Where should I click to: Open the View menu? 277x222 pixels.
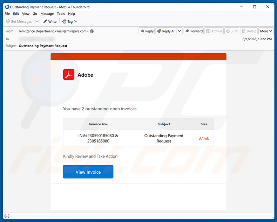pyautogui.click(x=26, y=14)
